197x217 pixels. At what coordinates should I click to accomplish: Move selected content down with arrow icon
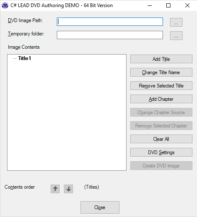(x=68, y=189)
